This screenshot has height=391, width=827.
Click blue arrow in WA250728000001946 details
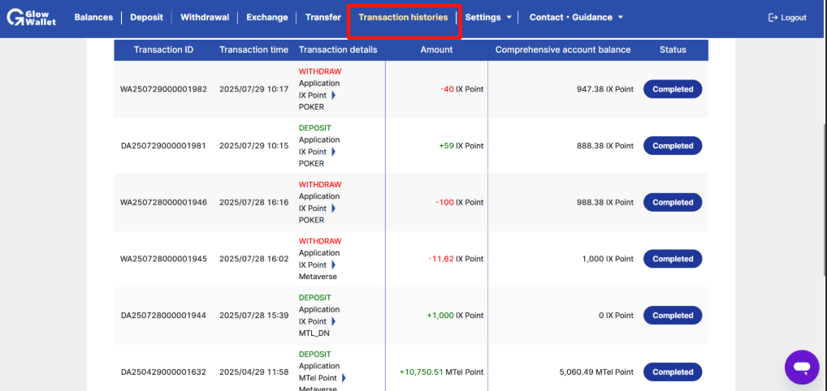(x=333, y=208)
